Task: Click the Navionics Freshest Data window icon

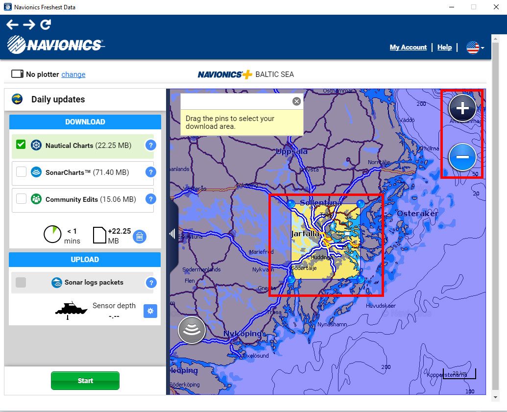Action: 8,7
